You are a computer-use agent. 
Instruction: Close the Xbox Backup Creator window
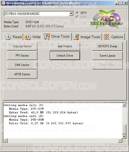pos(126,3)
